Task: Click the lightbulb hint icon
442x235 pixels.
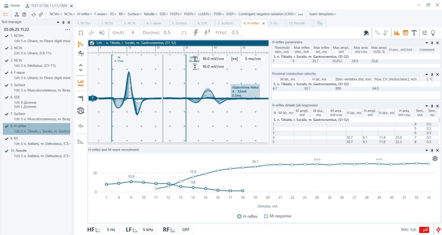Action: tap(433, 32)
